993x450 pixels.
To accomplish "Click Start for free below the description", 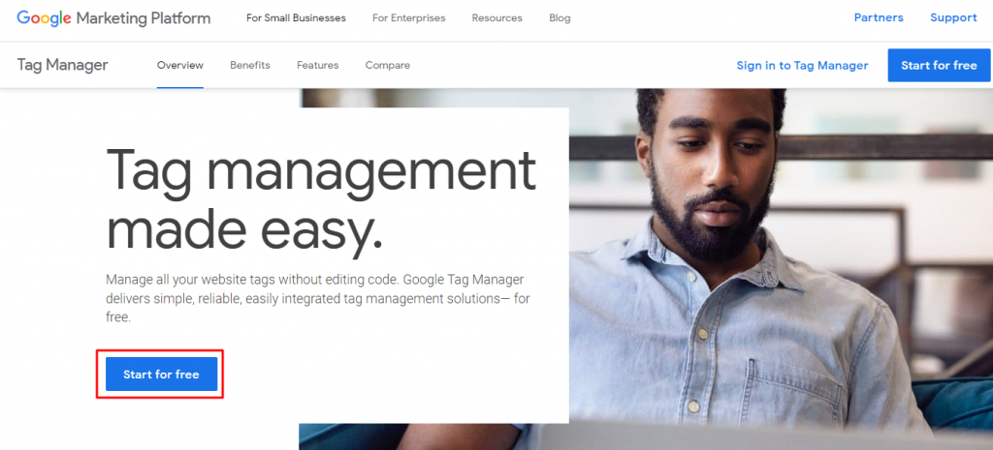I will pyautogui.click(x=162, y=375).
